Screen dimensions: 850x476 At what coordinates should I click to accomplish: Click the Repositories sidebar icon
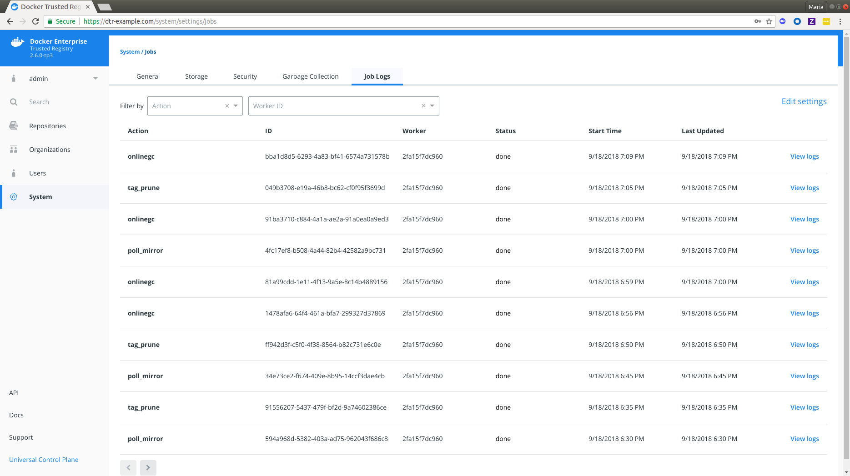[x=14, y=126]
